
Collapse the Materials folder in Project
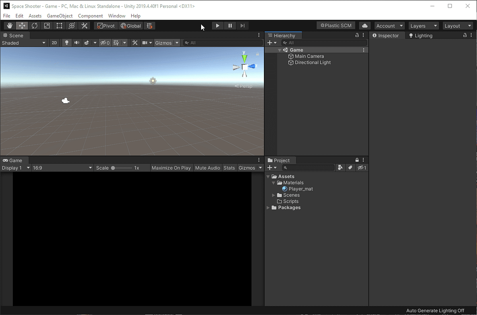tap(273, 182)
